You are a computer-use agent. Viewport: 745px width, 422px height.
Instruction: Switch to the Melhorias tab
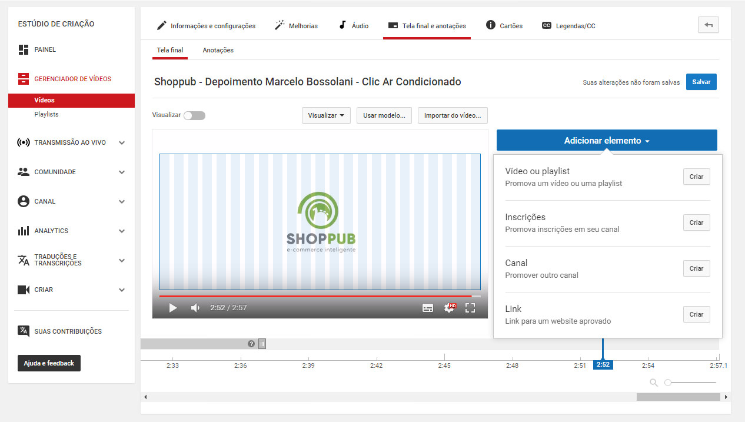[296, 26]
